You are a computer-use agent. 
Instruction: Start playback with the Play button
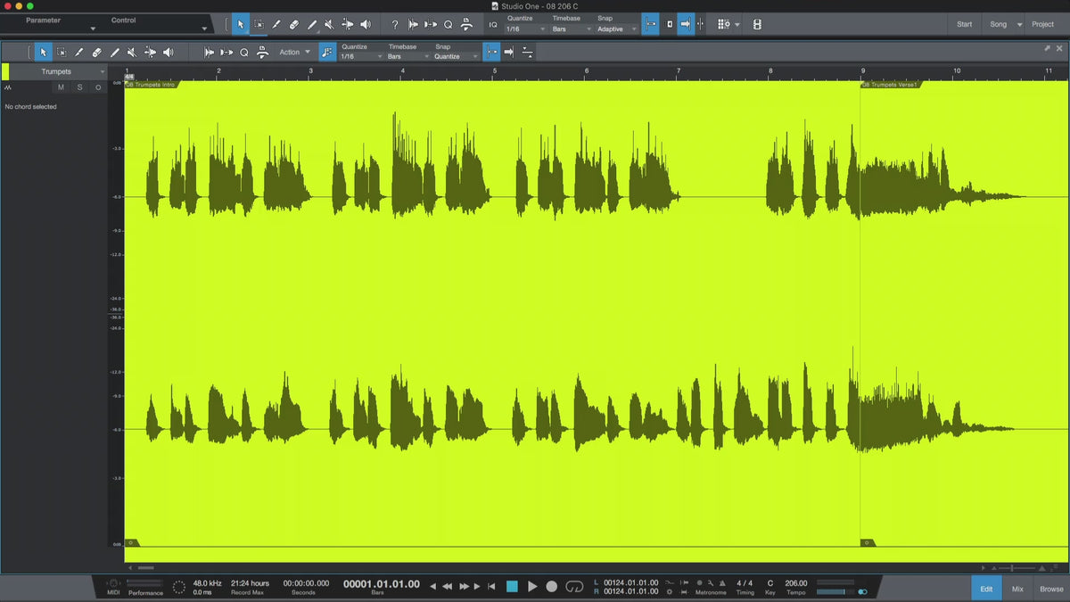(x=532, y=586)
